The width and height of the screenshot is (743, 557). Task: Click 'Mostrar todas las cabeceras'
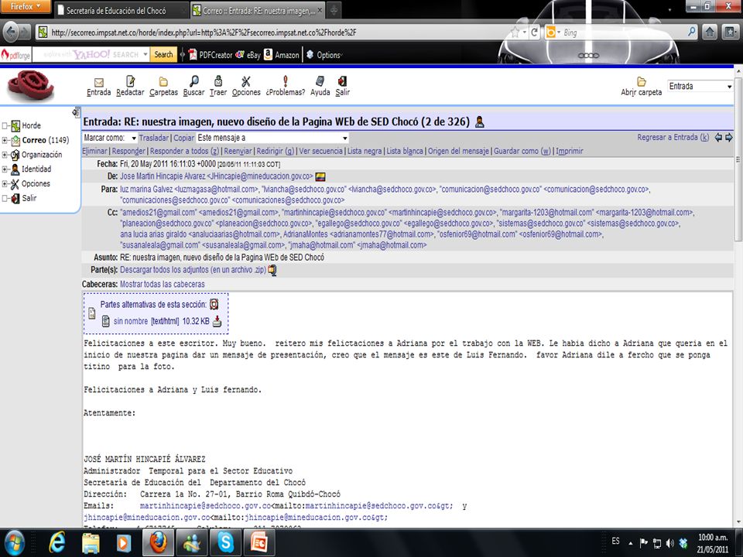[x=162, y=284]
